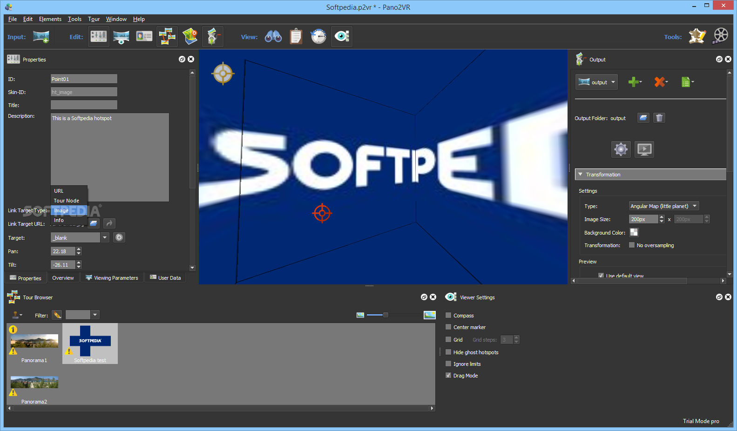Switch to the Overview tab
The image size is (737, 431).
63,278
